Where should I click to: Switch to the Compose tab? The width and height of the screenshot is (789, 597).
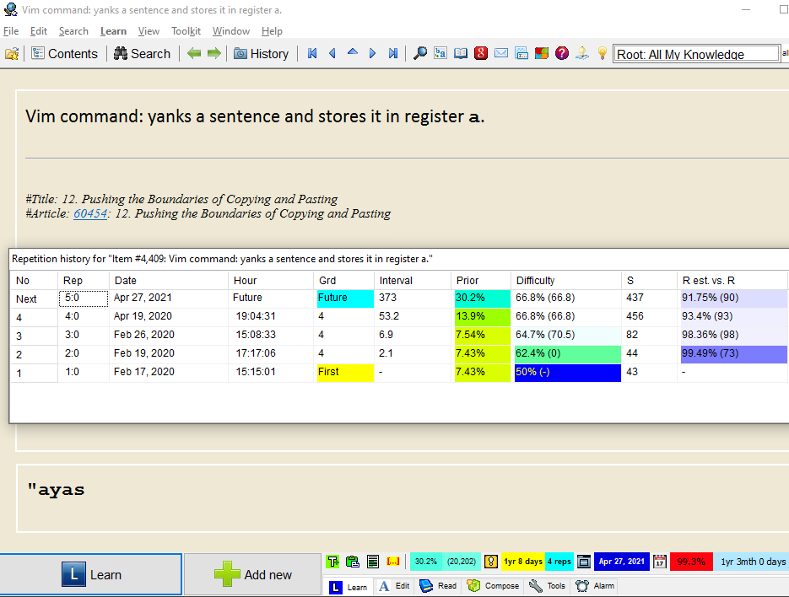pos(493,586)
